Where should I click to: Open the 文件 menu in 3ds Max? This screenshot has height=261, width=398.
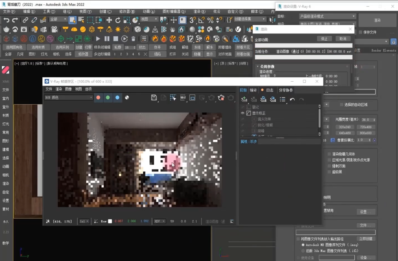(x=9, y=11)
